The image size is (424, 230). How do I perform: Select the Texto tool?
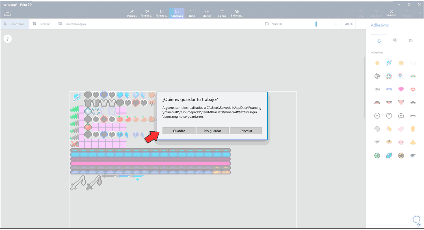coord(192,13)
